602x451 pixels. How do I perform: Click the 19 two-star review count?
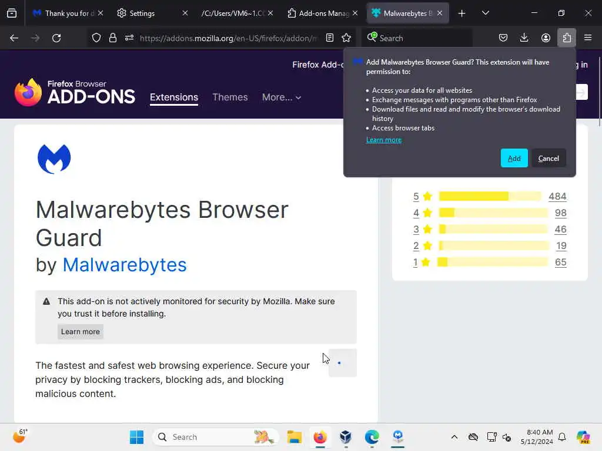pyautogui.click(x=561, y=246)
